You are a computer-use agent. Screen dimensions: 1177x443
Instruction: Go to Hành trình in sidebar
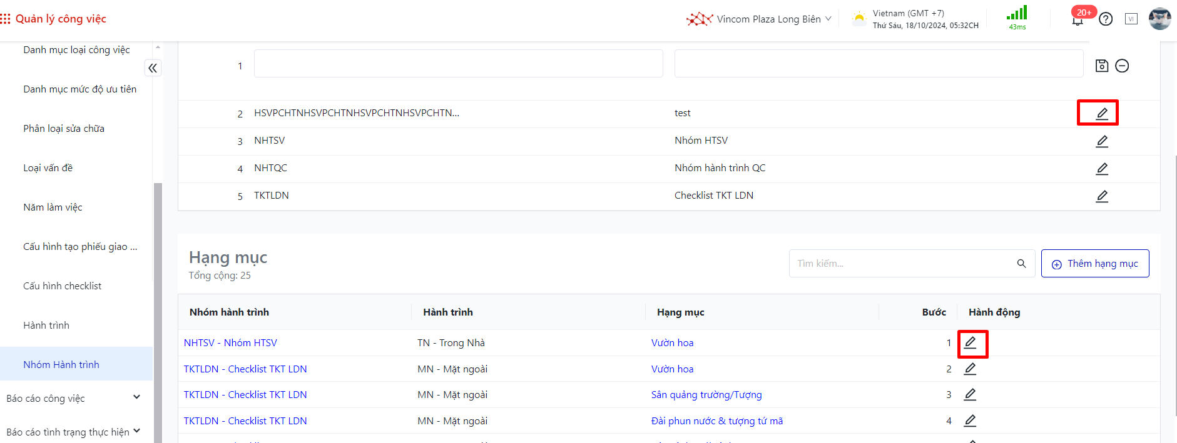[46, 326]
